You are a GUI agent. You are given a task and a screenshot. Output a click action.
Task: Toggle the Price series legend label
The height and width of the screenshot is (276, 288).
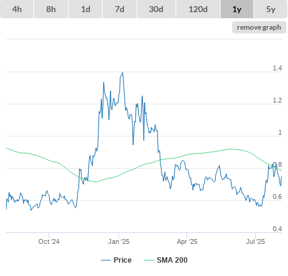click(x=123, y=260)
